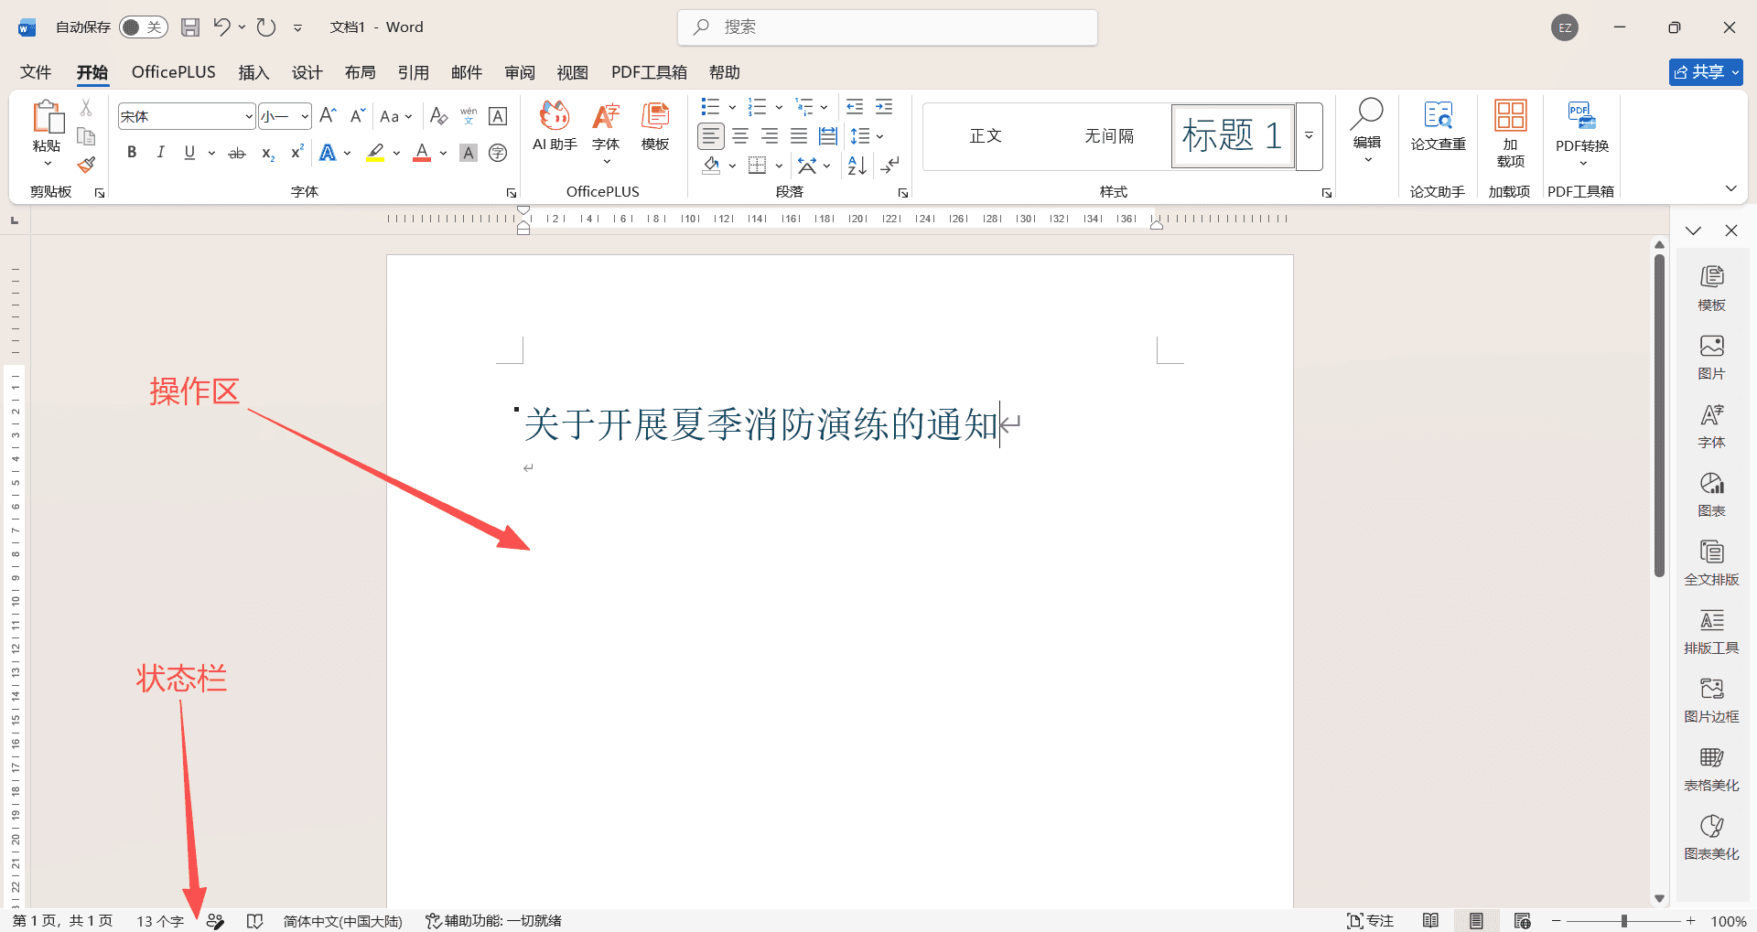Switch to the 插入 tab
Image resolution: width=1757 pixels, height=932 pixels.
click(253, 72)
